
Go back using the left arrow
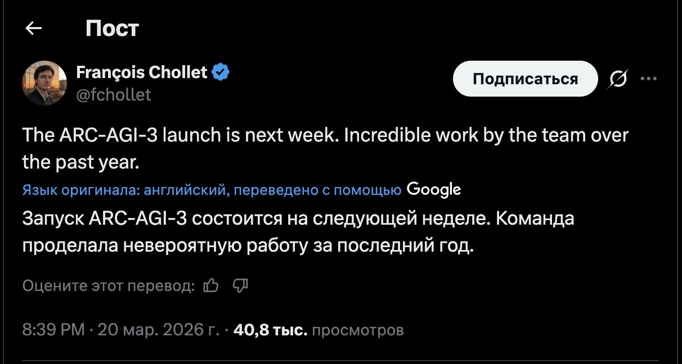point(34,28)
